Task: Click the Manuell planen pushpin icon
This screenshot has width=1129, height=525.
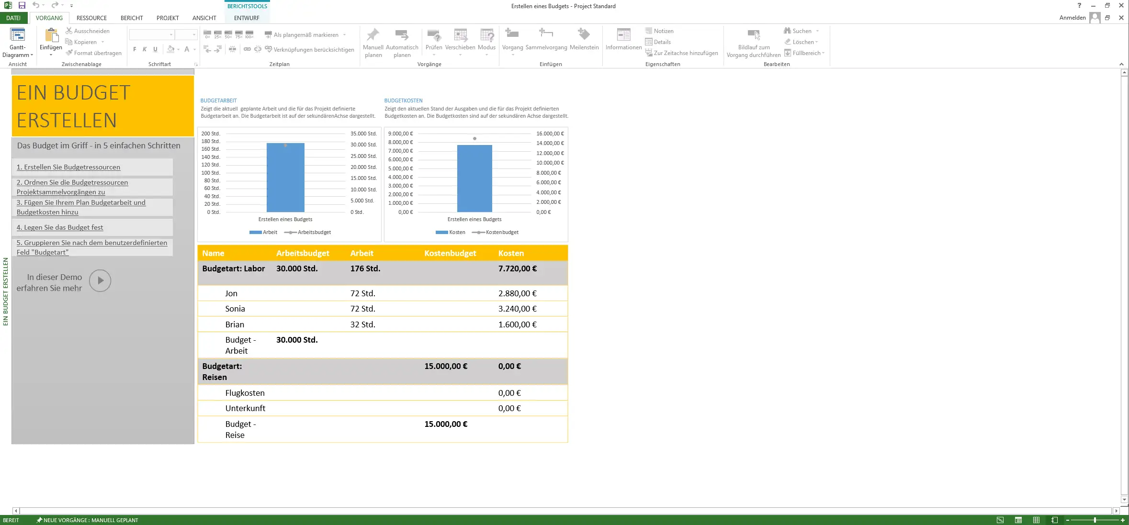Action: click(373, 35)
